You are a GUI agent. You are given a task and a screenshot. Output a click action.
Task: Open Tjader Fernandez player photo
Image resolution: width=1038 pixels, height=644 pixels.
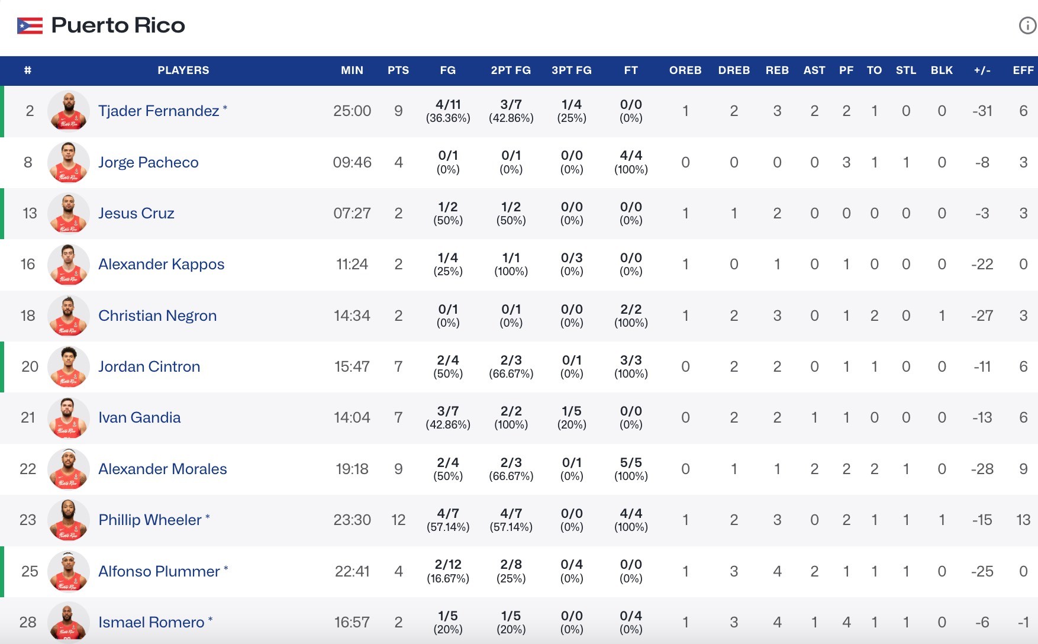[x=68, y=111]
